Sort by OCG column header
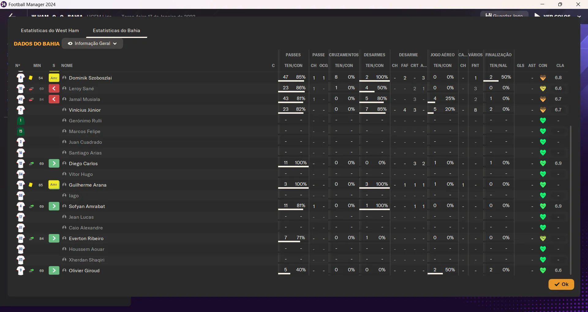 (x=324, y=65)
